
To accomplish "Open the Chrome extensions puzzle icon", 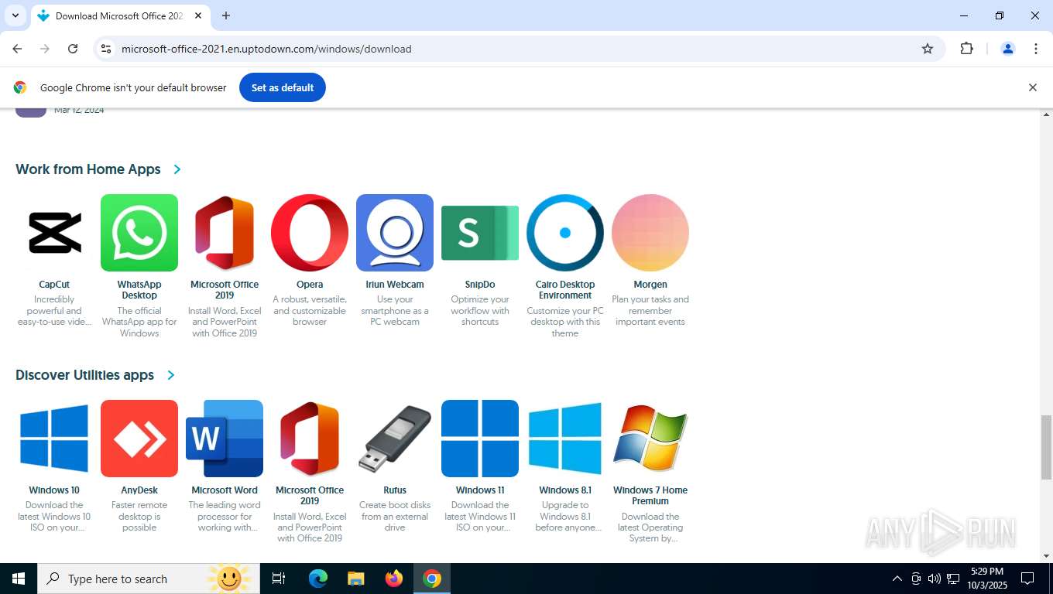I will pyautogui.click(x=966, y=49).
